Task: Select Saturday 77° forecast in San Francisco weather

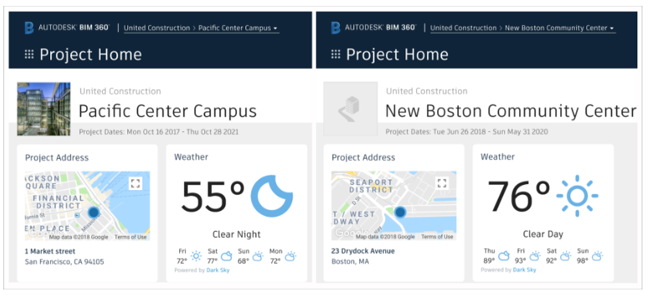Action: pyautogui.click(x=219, y=256)
